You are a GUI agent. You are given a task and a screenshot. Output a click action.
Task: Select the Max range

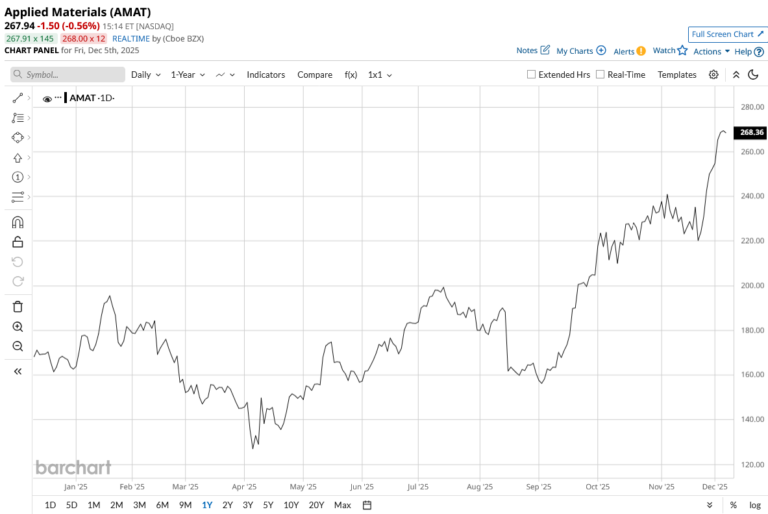coord(342,505)
